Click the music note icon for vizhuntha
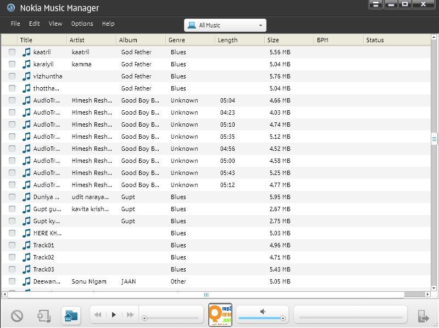Screen dimensions: 439x328 click(x=26, y=76)
